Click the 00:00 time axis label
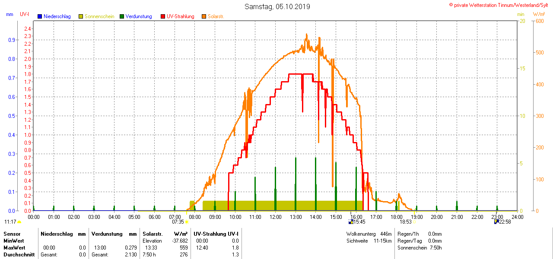The width and height of the screenshot is (553, 259). point(34,217)
